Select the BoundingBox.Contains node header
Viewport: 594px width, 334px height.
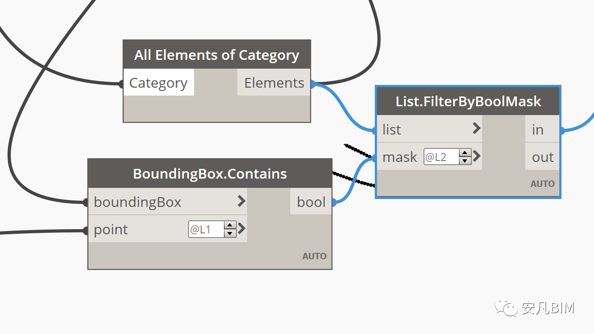210,173
